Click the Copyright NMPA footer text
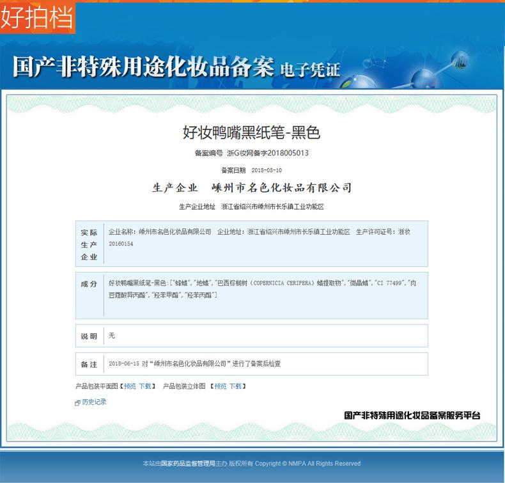This screenshot has height=483, width=505. pyautogui.click(x=308, y=463)
